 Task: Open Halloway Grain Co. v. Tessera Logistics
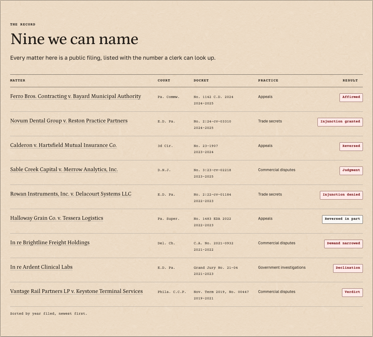pyautogui.click(x=57, y=218)
